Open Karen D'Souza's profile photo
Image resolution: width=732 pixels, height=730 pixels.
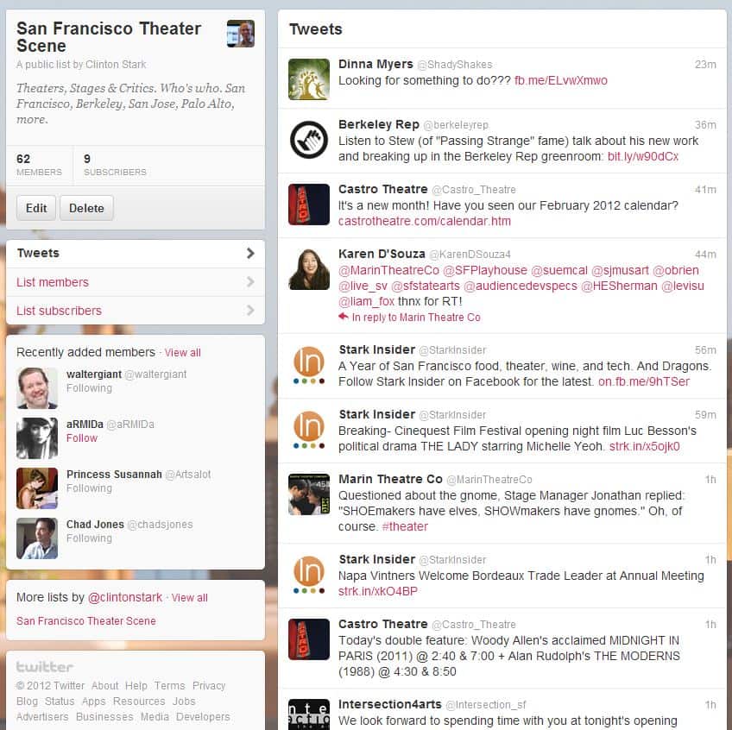[308, 269]
